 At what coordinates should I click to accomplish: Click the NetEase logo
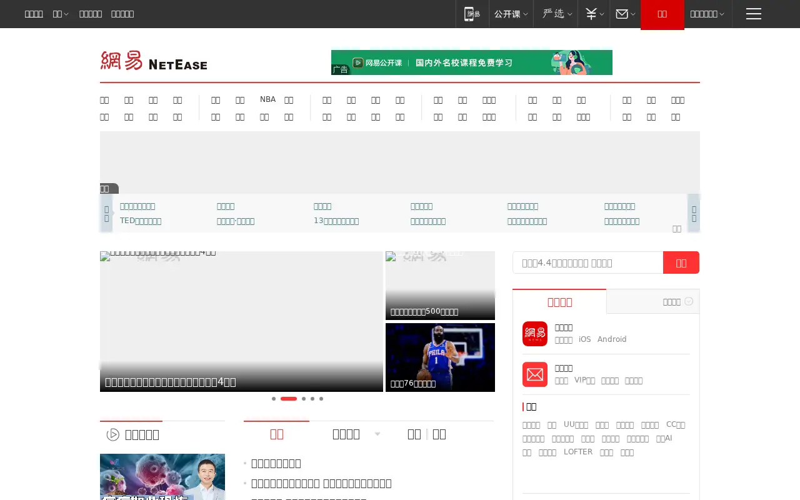tap(154, 61)
